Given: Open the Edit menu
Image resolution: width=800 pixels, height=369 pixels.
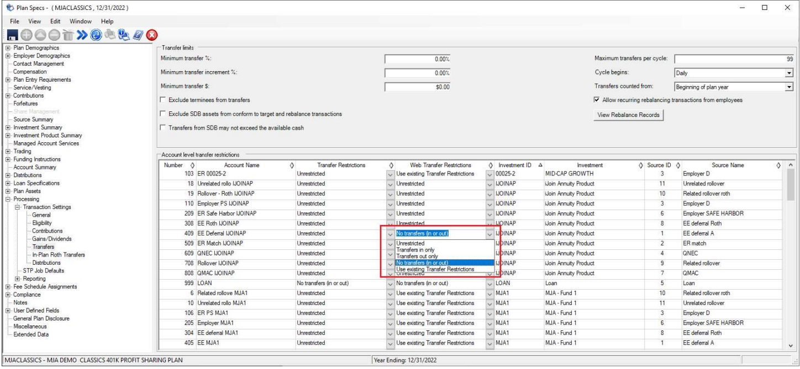Looking at the screenshot, I should point(56,21).
